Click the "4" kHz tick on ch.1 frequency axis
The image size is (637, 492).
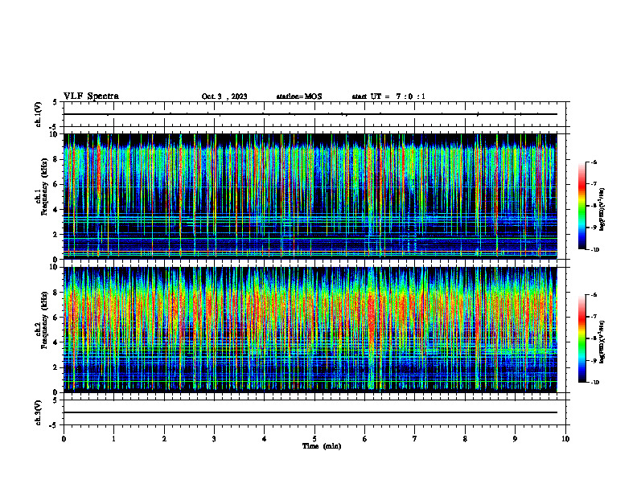pos(55,210)
